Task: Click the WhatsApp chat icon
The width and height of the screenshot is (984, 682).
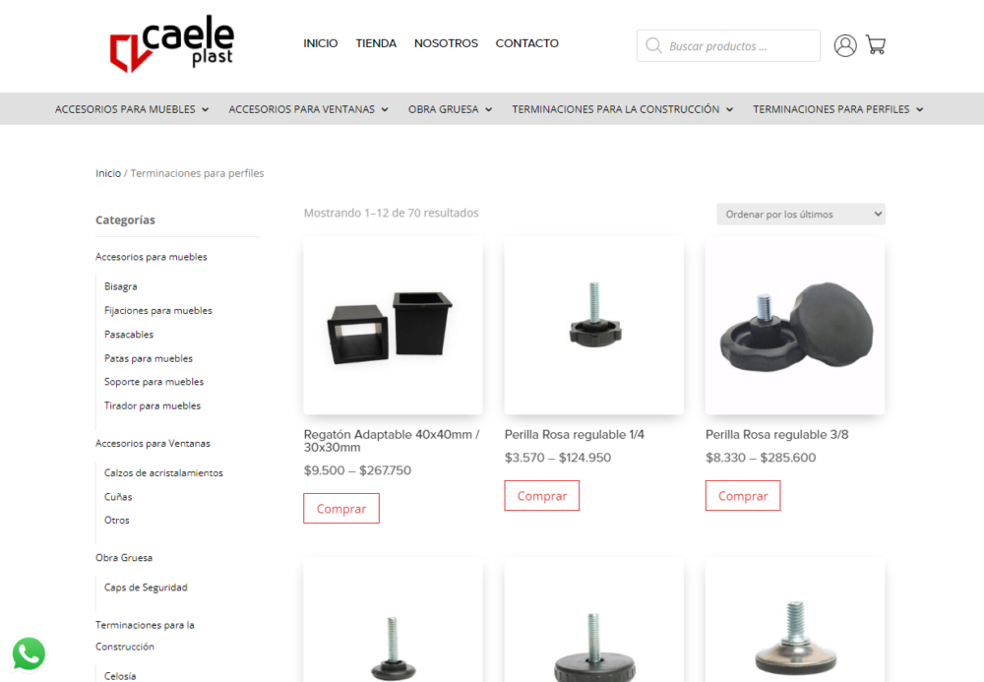Action: [29, 653]
